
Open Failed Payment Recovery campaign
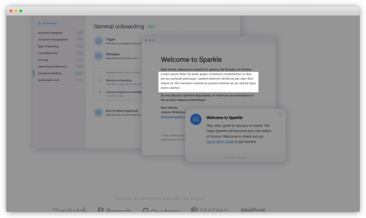coord(52,67)
